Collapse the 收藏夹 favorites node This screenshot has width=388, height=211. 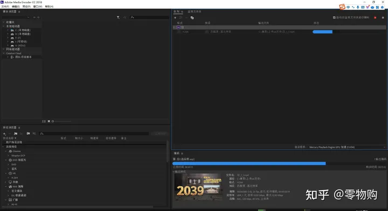point(4,22)
